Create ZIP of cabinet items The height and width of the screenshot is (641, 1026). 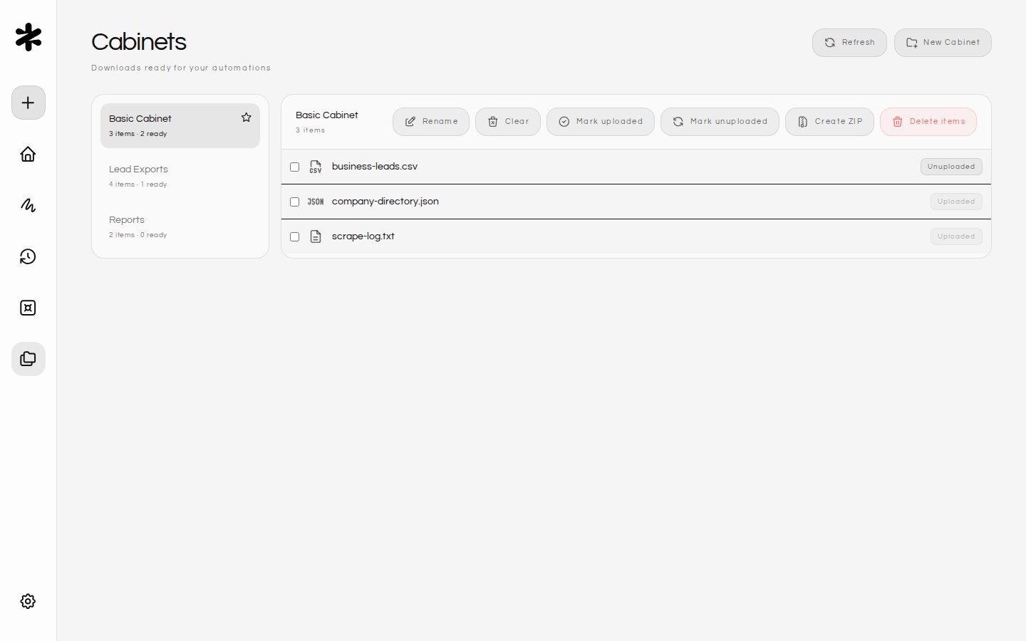829,122
